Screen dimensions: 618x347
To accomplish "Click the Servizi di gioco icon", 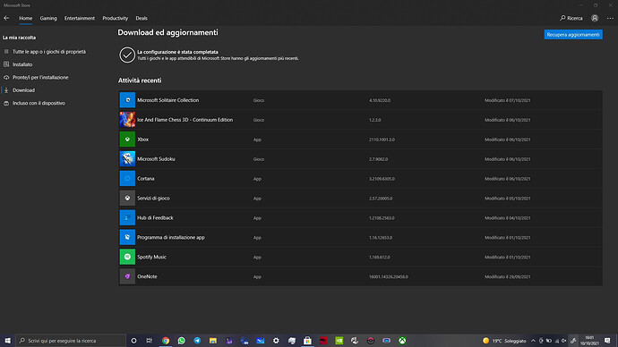I will pos(127,198).
